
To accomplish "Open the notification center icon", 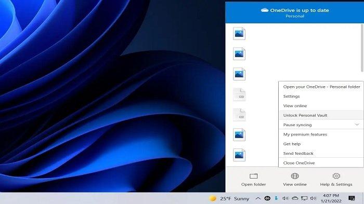I will (x=352, y=198).
